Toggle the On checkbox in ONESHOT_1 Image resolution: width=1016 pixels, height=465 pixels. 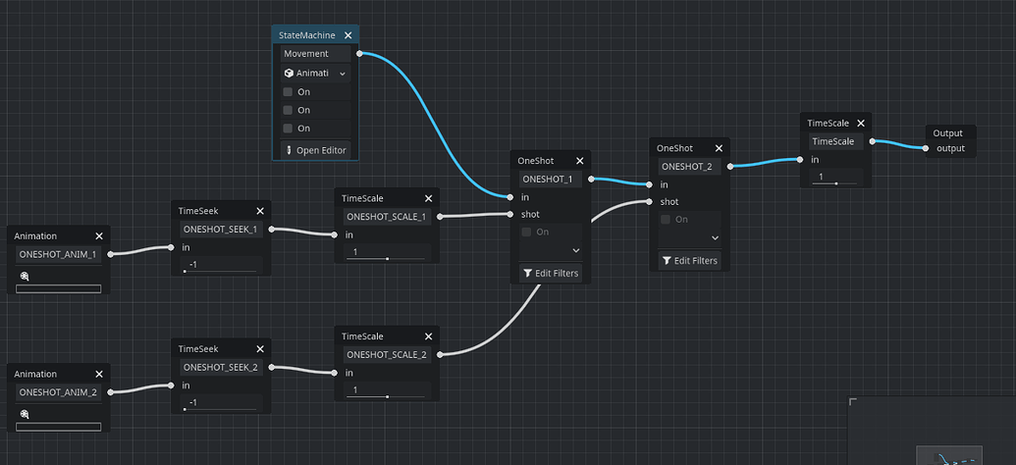pyautogui.click(x=527, y=232)
